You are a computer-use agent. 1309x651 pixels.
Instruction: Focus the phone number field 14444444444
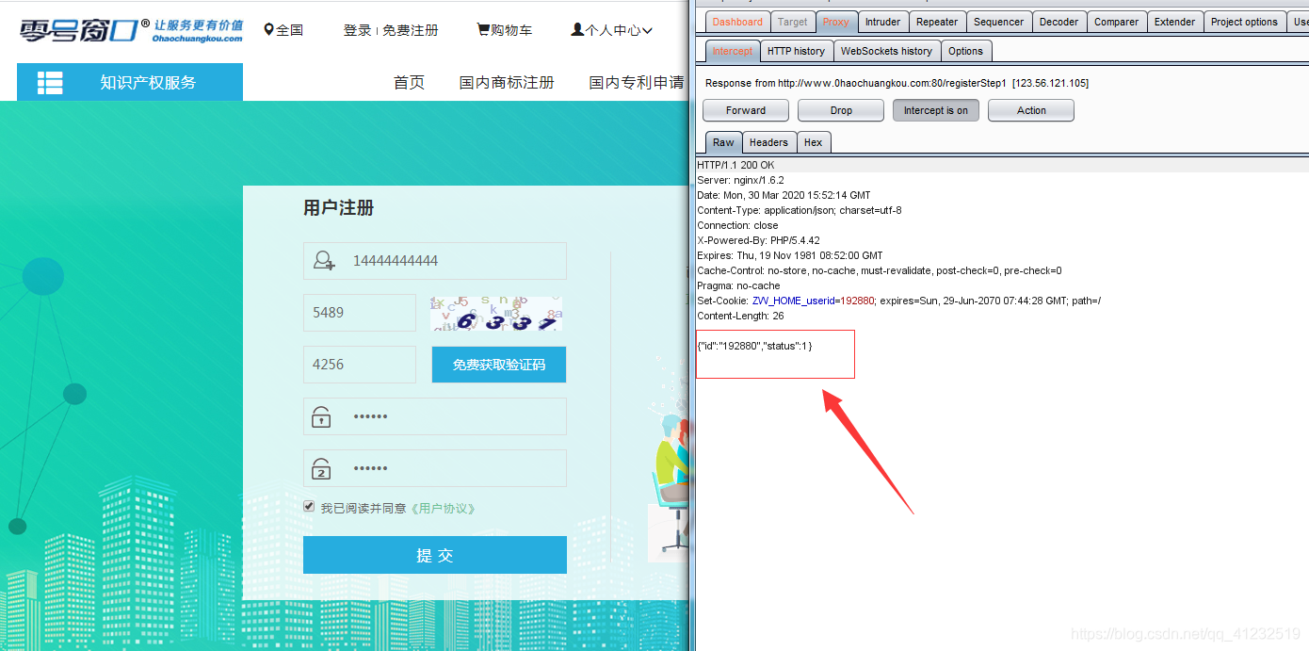click(435, 261)
